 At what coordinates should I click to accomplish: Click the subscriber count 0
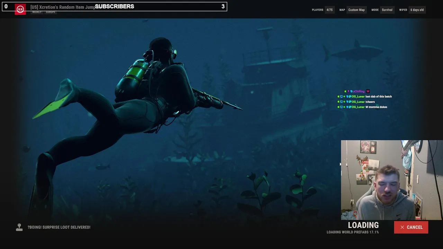[6, 6]
